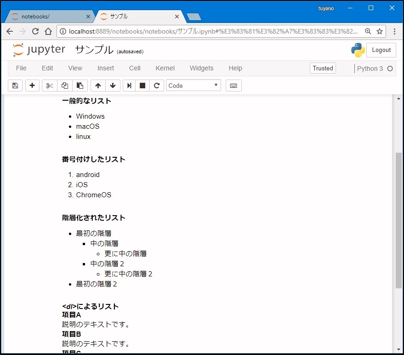Switch to the notebooks/ browser tab
The height and width of the screenshot is (355, 404).
tap(48, 17)
